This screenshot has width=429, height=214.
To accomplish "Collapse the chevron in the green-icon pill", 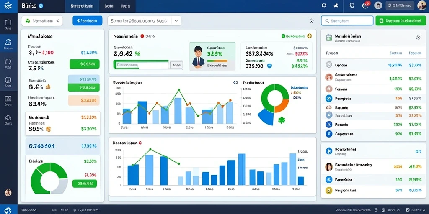I will point(58,21).
